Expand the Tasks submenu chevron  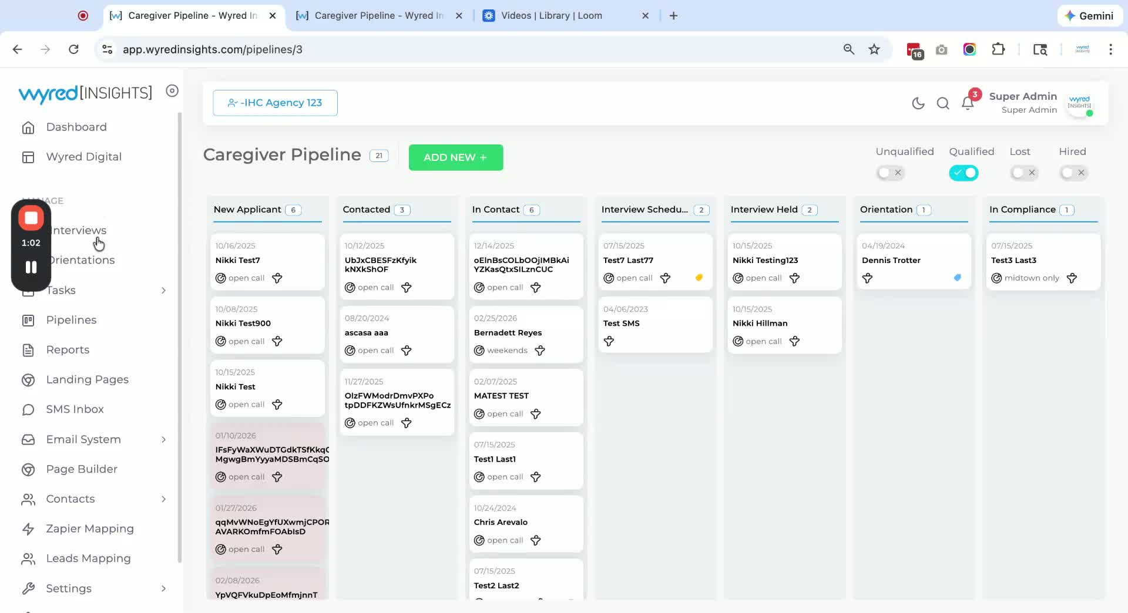coord(163,291)
